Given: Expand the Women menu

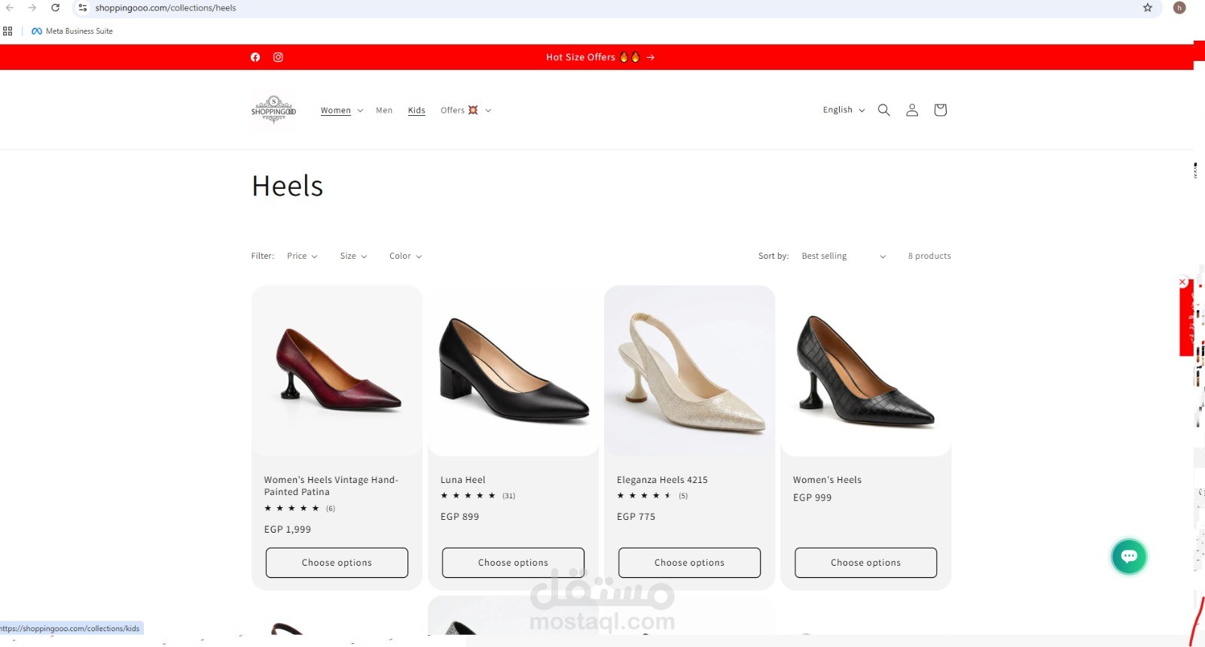Looking at the screenshot, I should (x=342, y=111).
